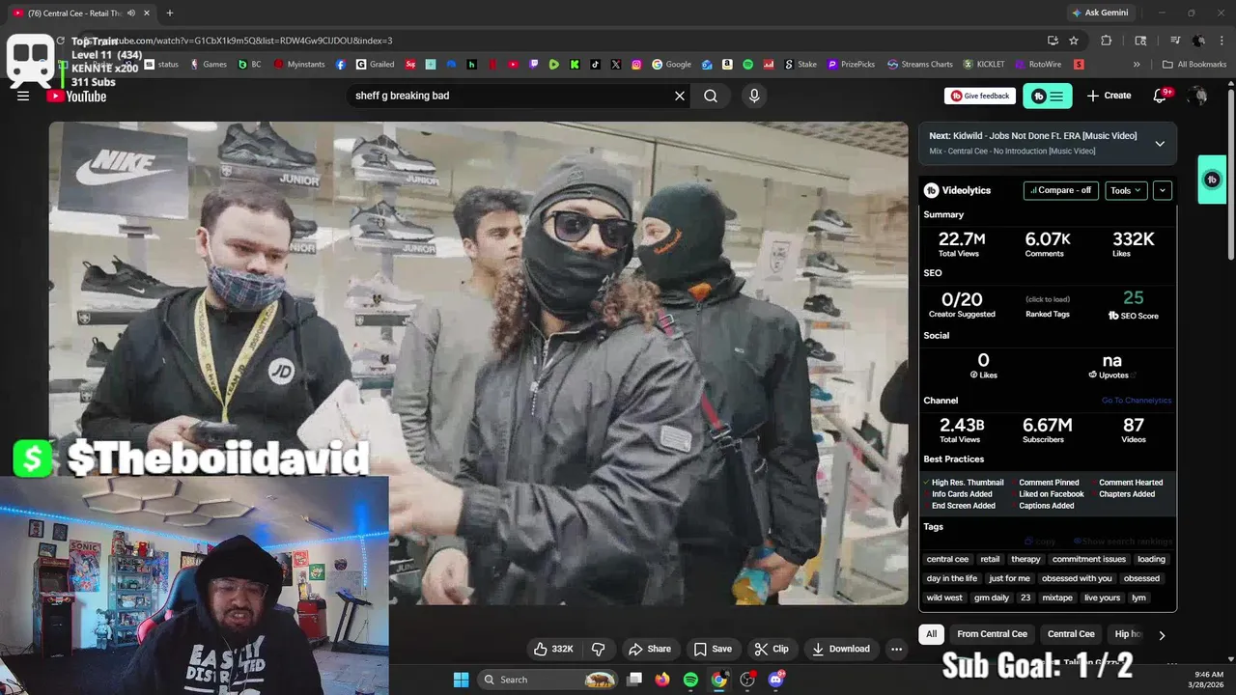Save the video to a playlist
Viewport: 1236px width, 695px height.
point(713,649)
